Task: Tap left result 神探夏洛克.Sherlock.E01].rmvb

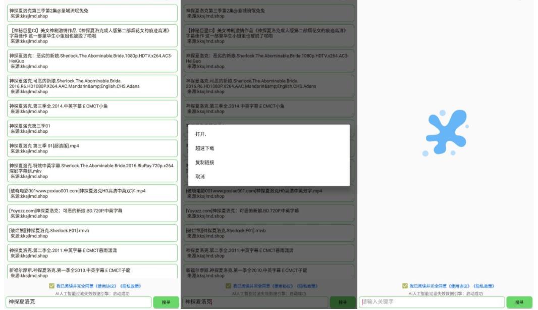Action: (92, 233)
